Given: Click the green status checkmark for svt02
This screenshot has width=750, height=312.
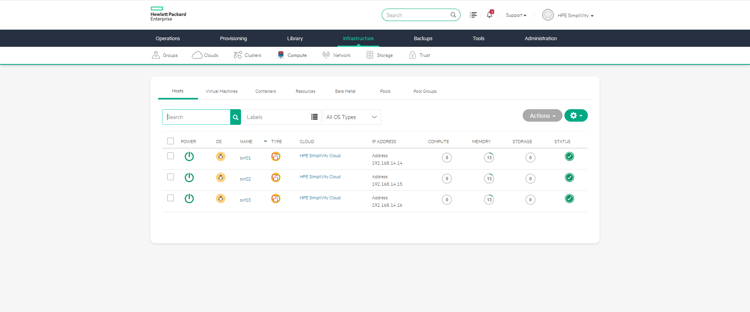Looking at the screenshot, I should point(570,177).
